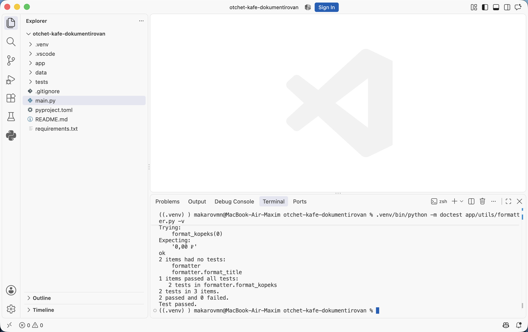Open the launch profile dropdown arrow
The height and width of the screenshot is (332, 528).
[x=462, y=201]
